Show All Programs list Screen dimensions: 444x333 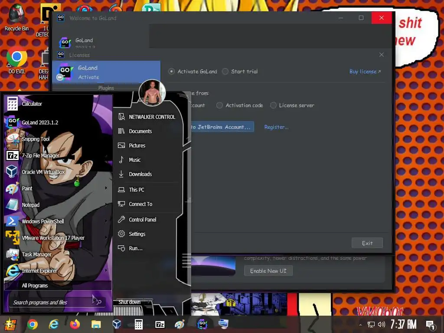click(58, 285)
